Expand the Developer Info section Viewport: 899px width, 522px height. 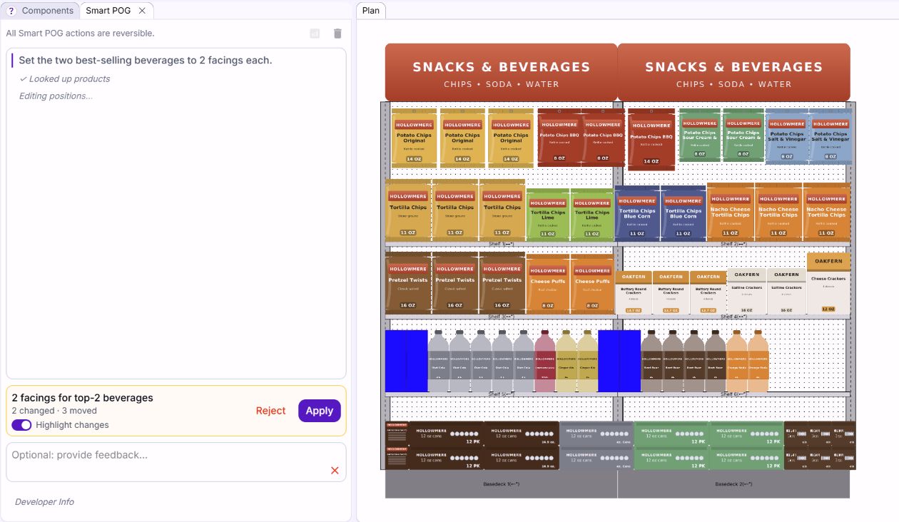tap(44, 502)
